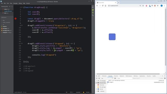Open Live Preview in Brackets right toolbar
The height and width of the screenshot is (94, 167).
(93, 7)
